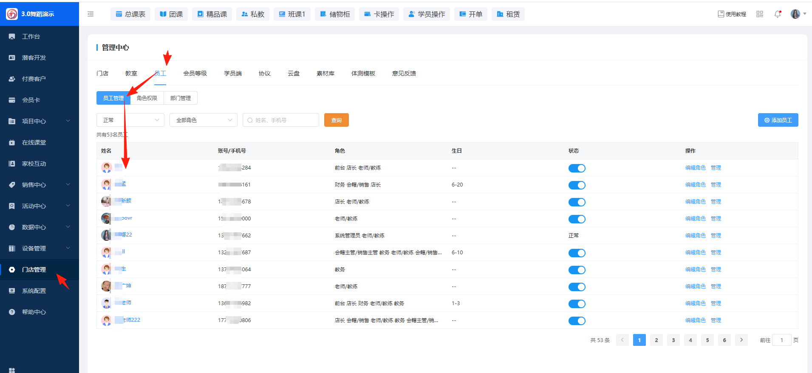Open the 正常 status filter dropdown
The width and height of the screenshot is (812, 373).
tap(130, 120)
